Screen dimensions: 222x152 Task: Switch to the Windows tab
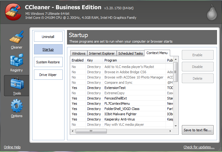[79, 53]
